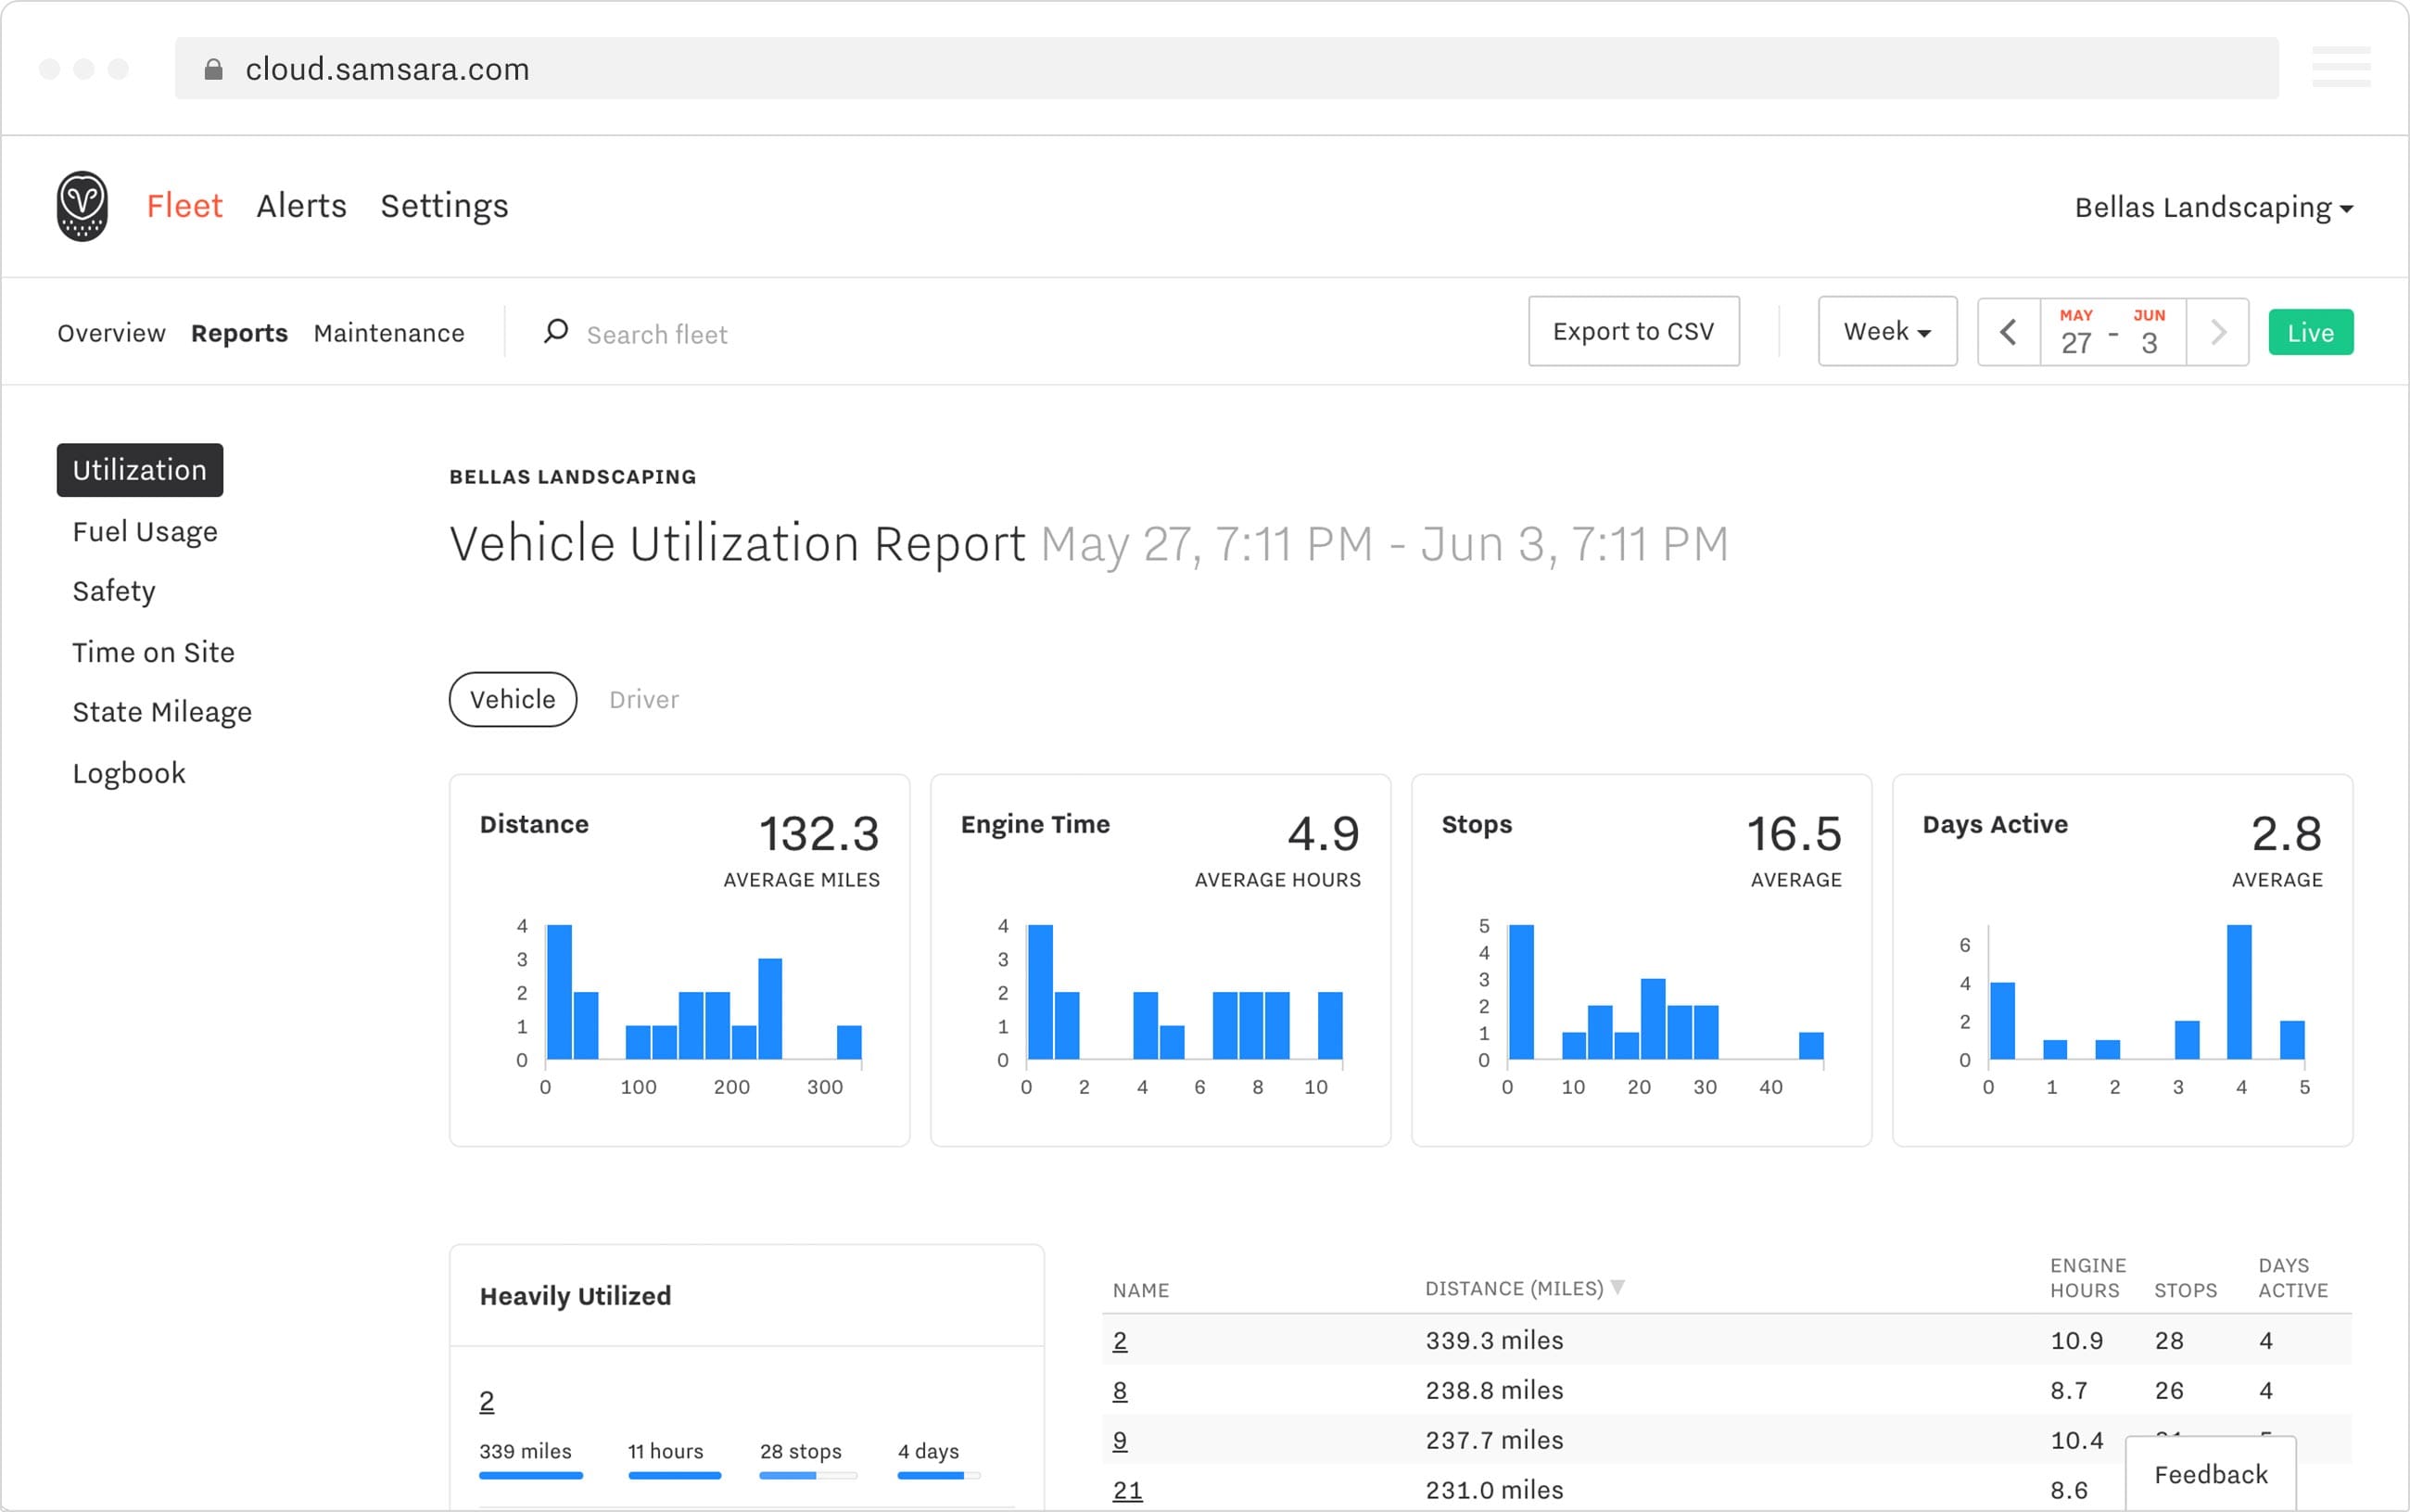Click the Days Active histogram chart
Viewport: 2410px width, 1512px height.
click(2133, 1007)
